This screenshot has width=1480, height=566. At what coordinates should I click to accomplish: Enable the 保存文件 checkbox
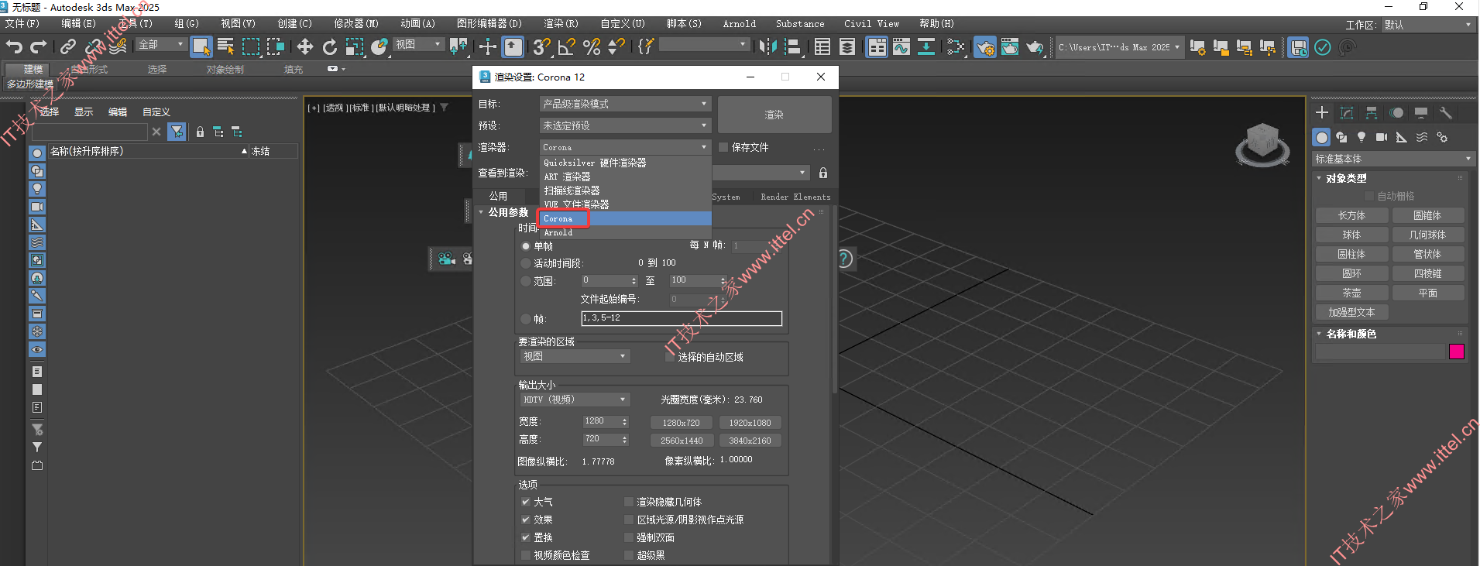coord(723,147)
